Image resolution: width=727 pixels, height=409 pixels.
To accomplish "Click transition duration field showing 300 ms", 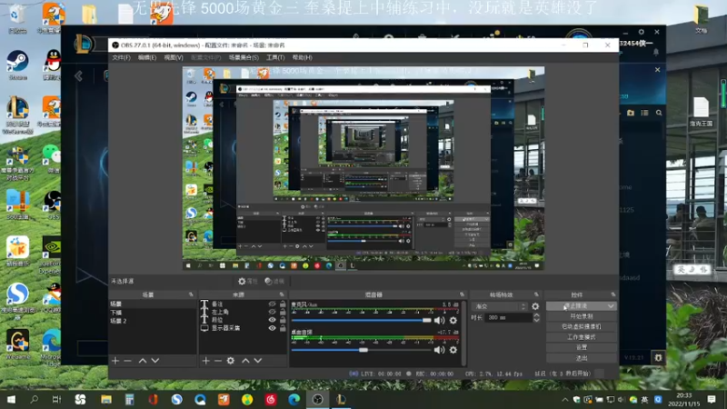I will pos(509,317).
